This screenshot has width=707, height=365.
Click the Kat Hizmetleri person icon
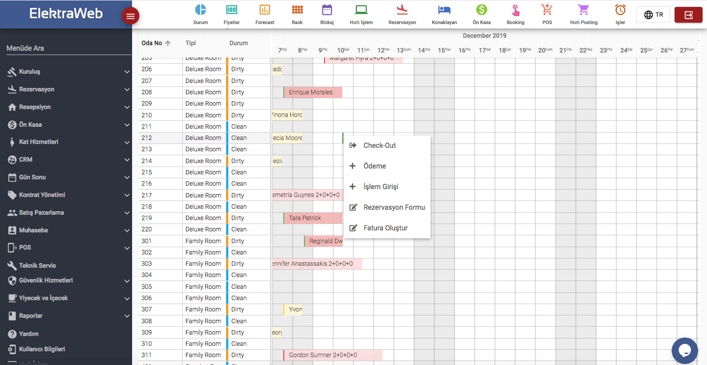[x=12, y=142]
